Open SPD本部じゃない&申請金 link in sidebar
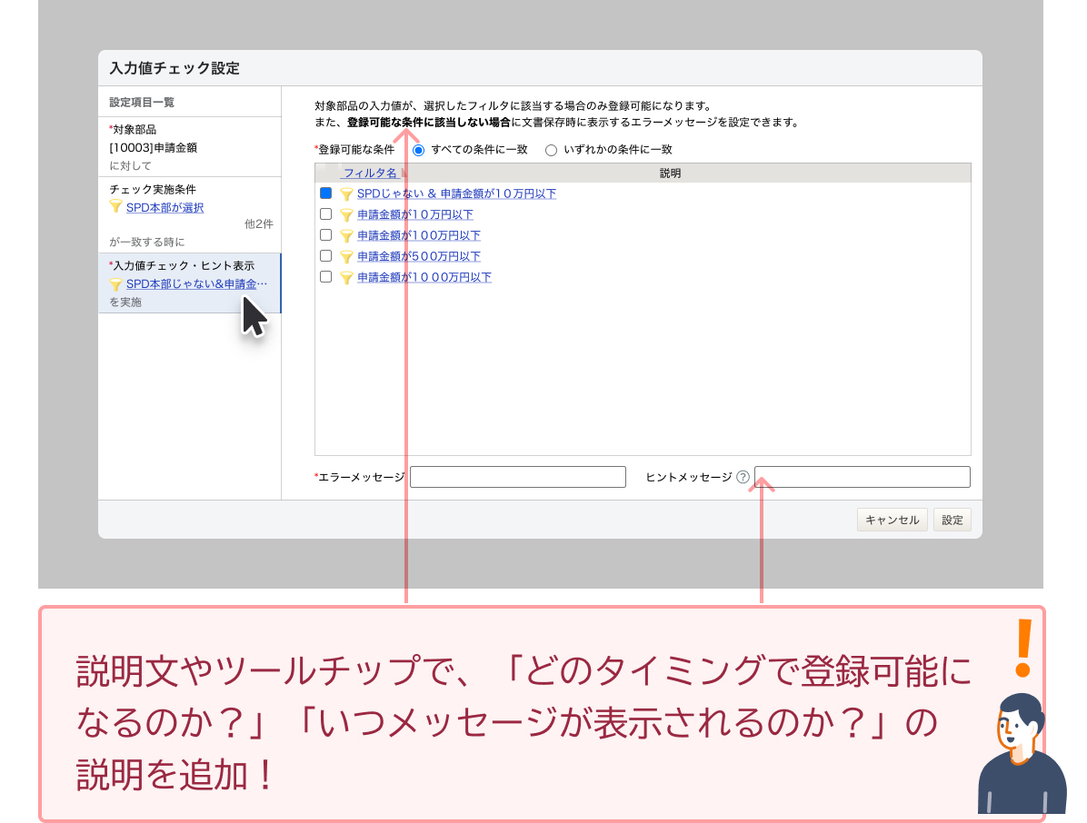The width and height of the screenshot is (1087, 823). 196,284
